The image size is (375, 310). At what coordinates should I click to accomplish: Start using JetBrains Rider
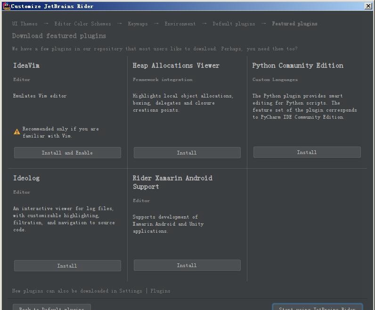point(318,307)
